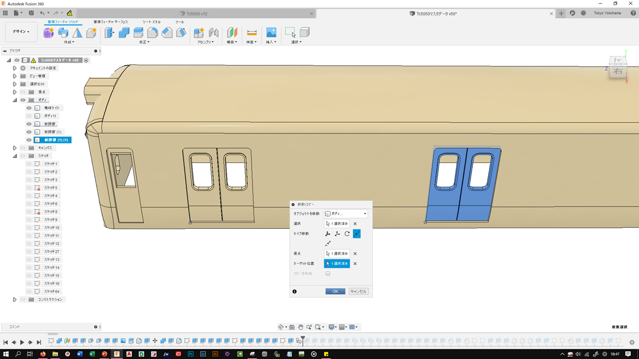639x359 pixels.
Task: Click the キャンセル button
Action: pos(358,291)
